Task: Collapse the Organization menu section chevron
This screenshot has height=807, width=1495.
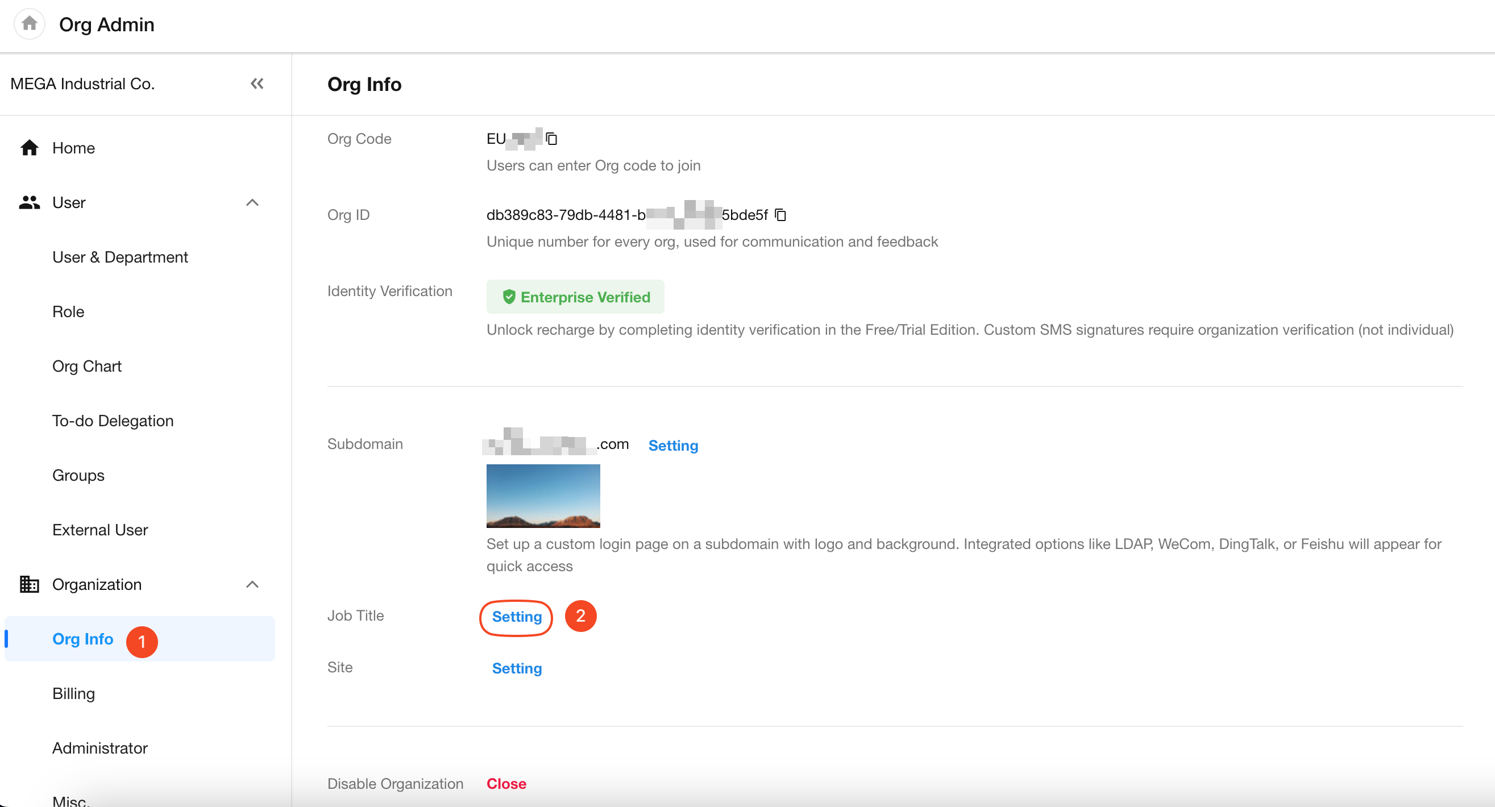Action: click(252, 584)
